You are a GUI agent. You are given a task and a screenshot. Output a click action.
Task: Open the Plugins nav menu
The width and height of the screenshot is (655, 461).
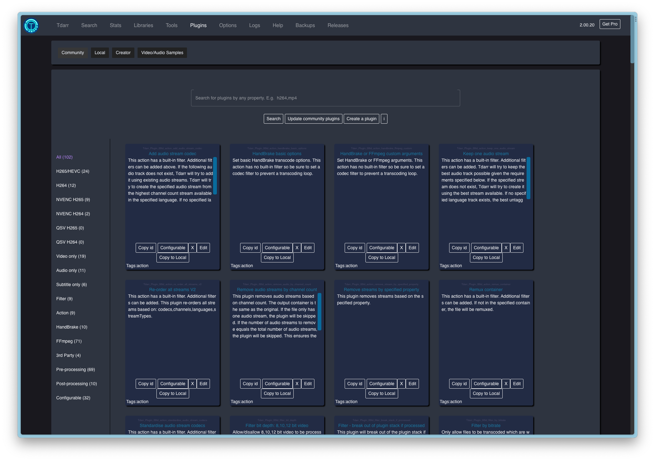(198, 25)
